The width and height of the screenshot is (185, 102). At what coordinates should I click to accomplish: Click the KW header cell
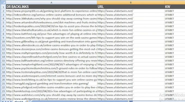pyautogui.click(x=175, y=7)
